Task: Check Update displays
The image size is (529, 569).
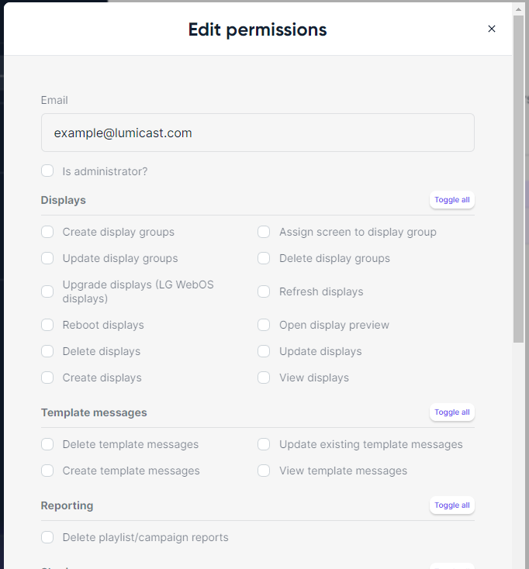Action: pos(264,351)
